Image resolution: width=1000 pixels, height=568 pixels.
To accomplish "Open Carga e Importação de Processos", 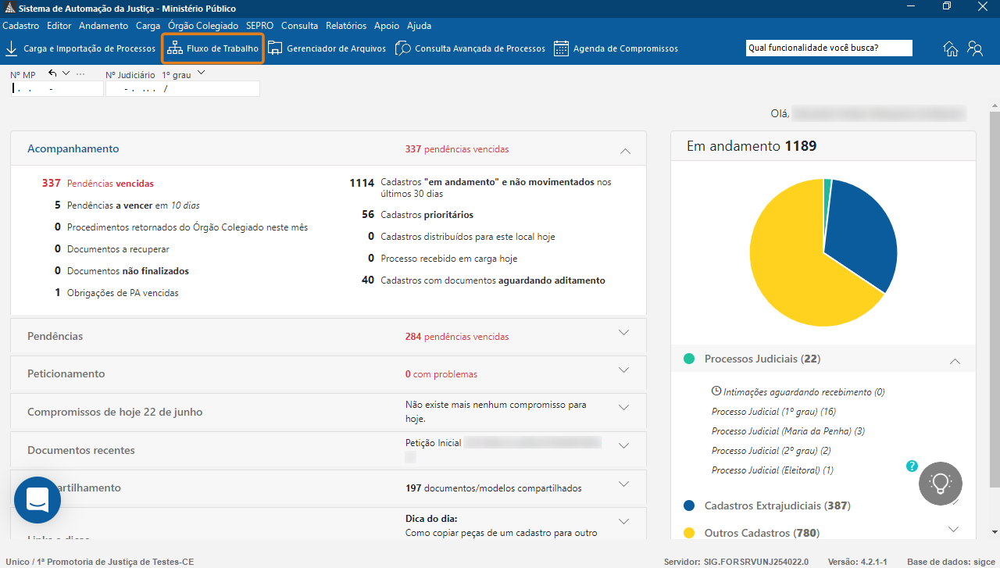I will pos(80,48).
